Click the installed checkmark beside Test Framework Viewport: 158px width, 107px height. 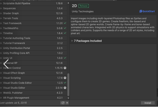(65, 23)
